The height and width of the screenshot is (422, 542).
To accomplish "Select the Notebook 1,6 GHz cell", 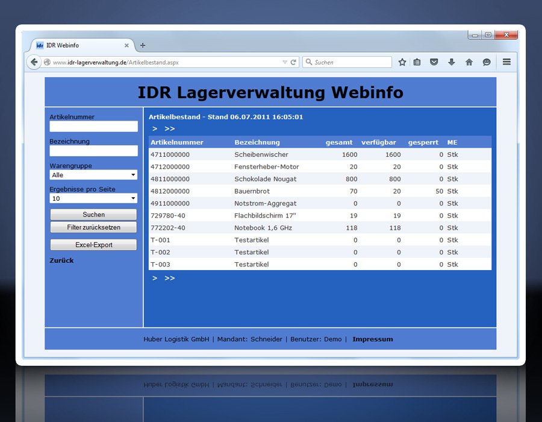I will point(263,228).
